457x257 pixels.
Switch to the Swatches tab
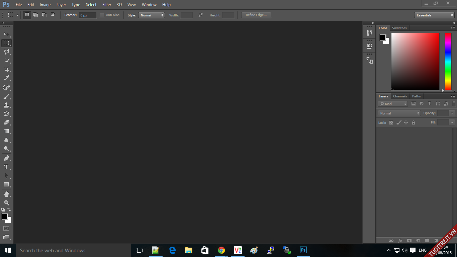(399, 28)
